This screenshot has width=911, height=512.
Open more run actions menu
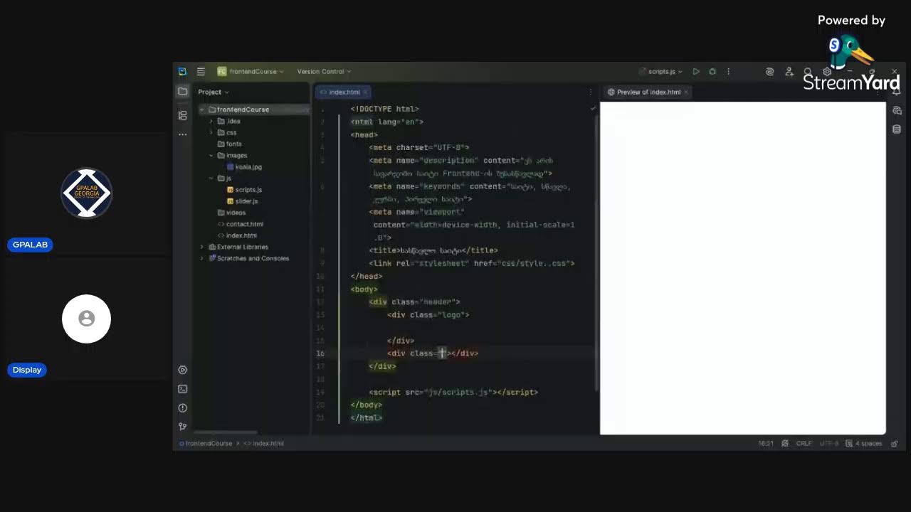(x=728, y=72)
